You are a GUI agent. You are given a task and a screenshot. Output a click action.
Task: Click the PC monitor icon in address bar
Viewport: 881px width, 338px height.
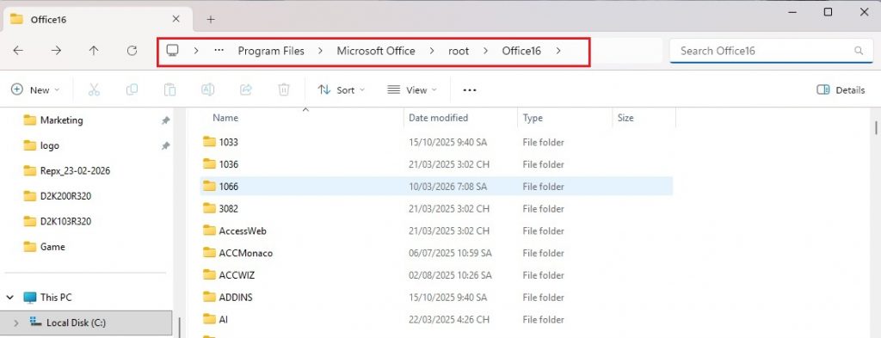click(x=172, y=51)
